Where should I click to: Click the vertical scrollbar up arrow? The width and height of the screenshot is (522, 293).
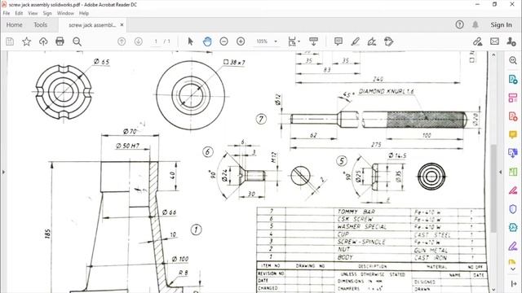click(x=493, y=55)
